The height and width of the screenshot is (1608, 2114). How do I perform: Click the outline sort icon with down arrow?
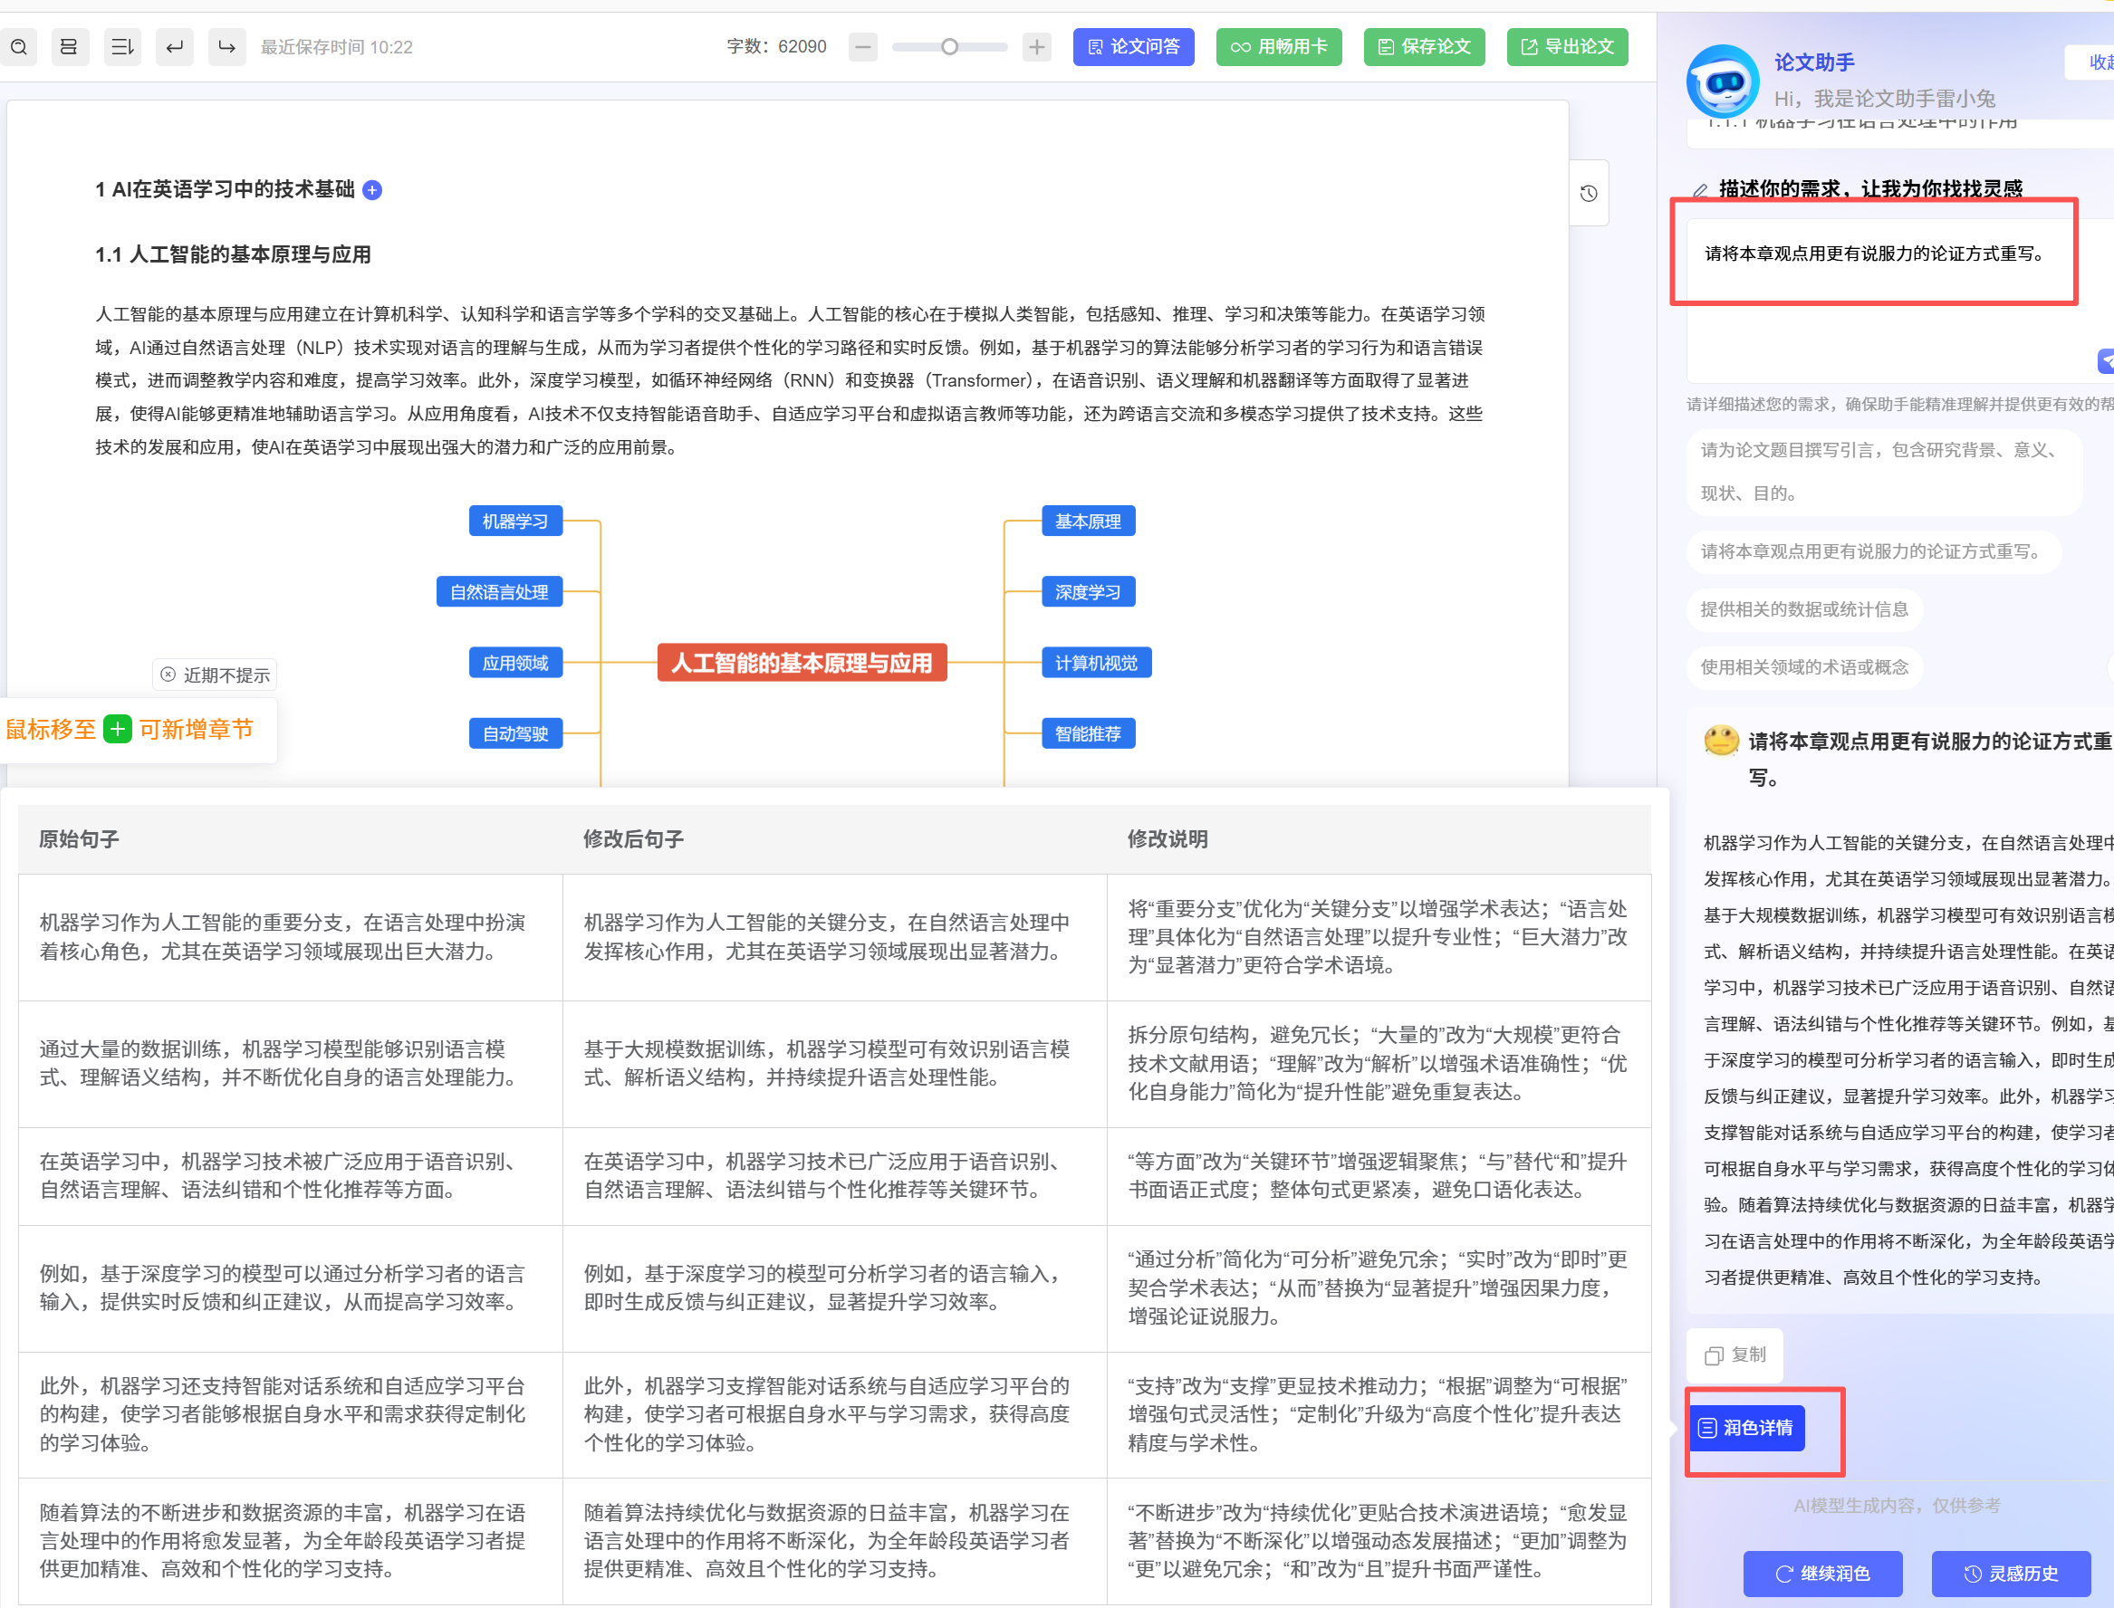pyautogui.click(x=121, y=47)
